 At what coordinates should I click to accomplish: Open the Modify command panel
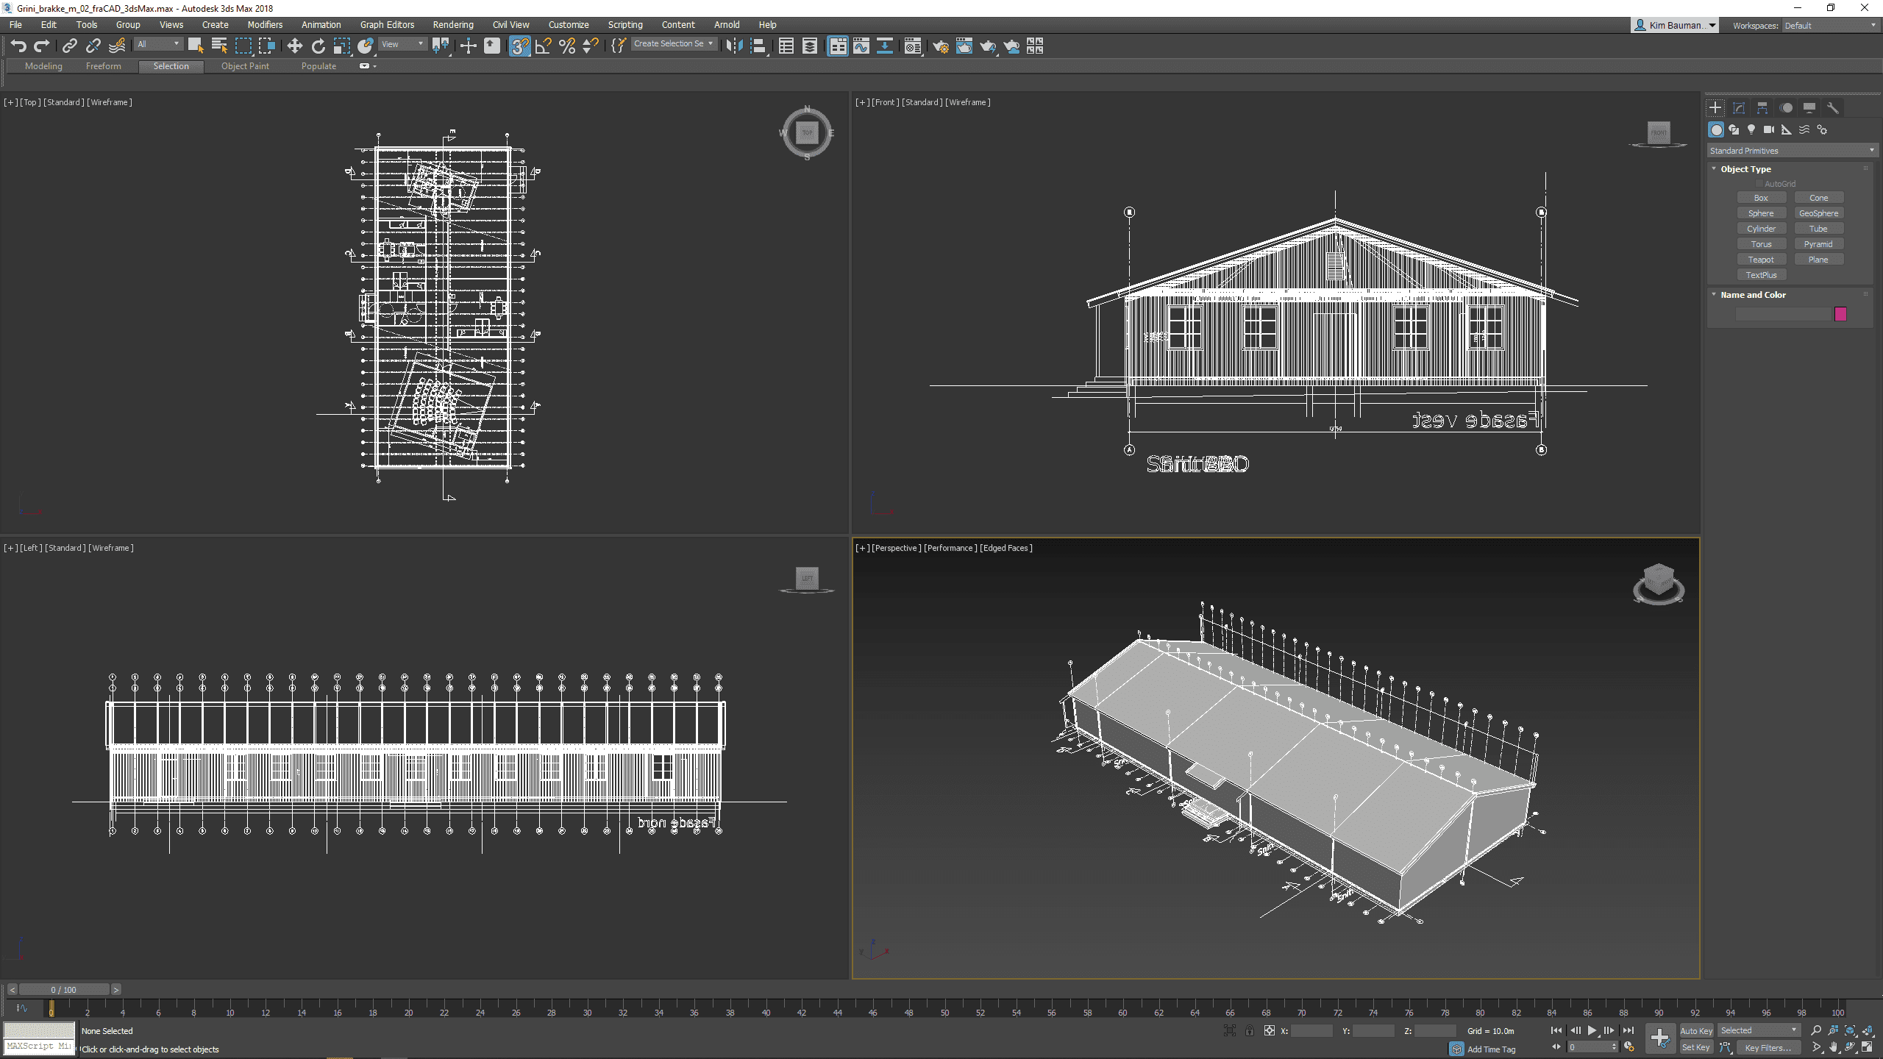click(x=1739, y=108)
